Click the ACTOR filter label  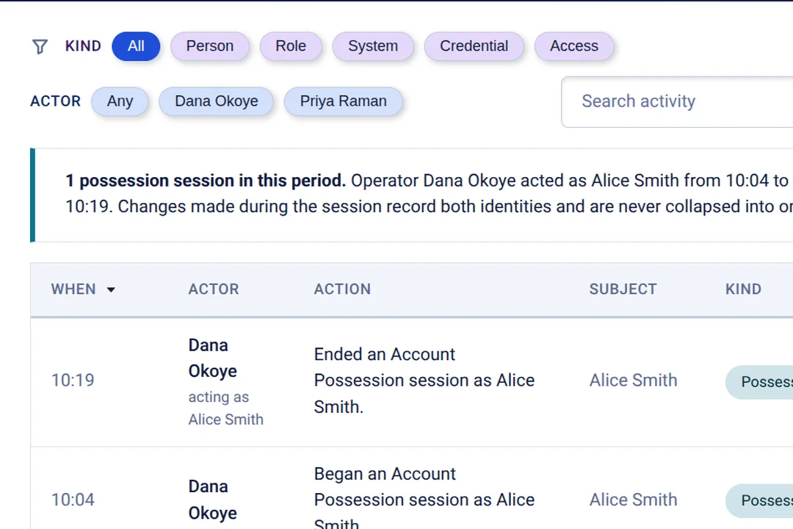click(56, 101)
